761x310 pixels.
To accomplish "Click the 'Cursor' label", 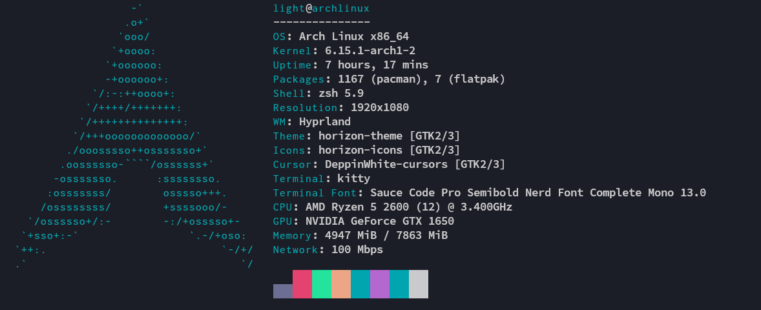I will (293, 165).
